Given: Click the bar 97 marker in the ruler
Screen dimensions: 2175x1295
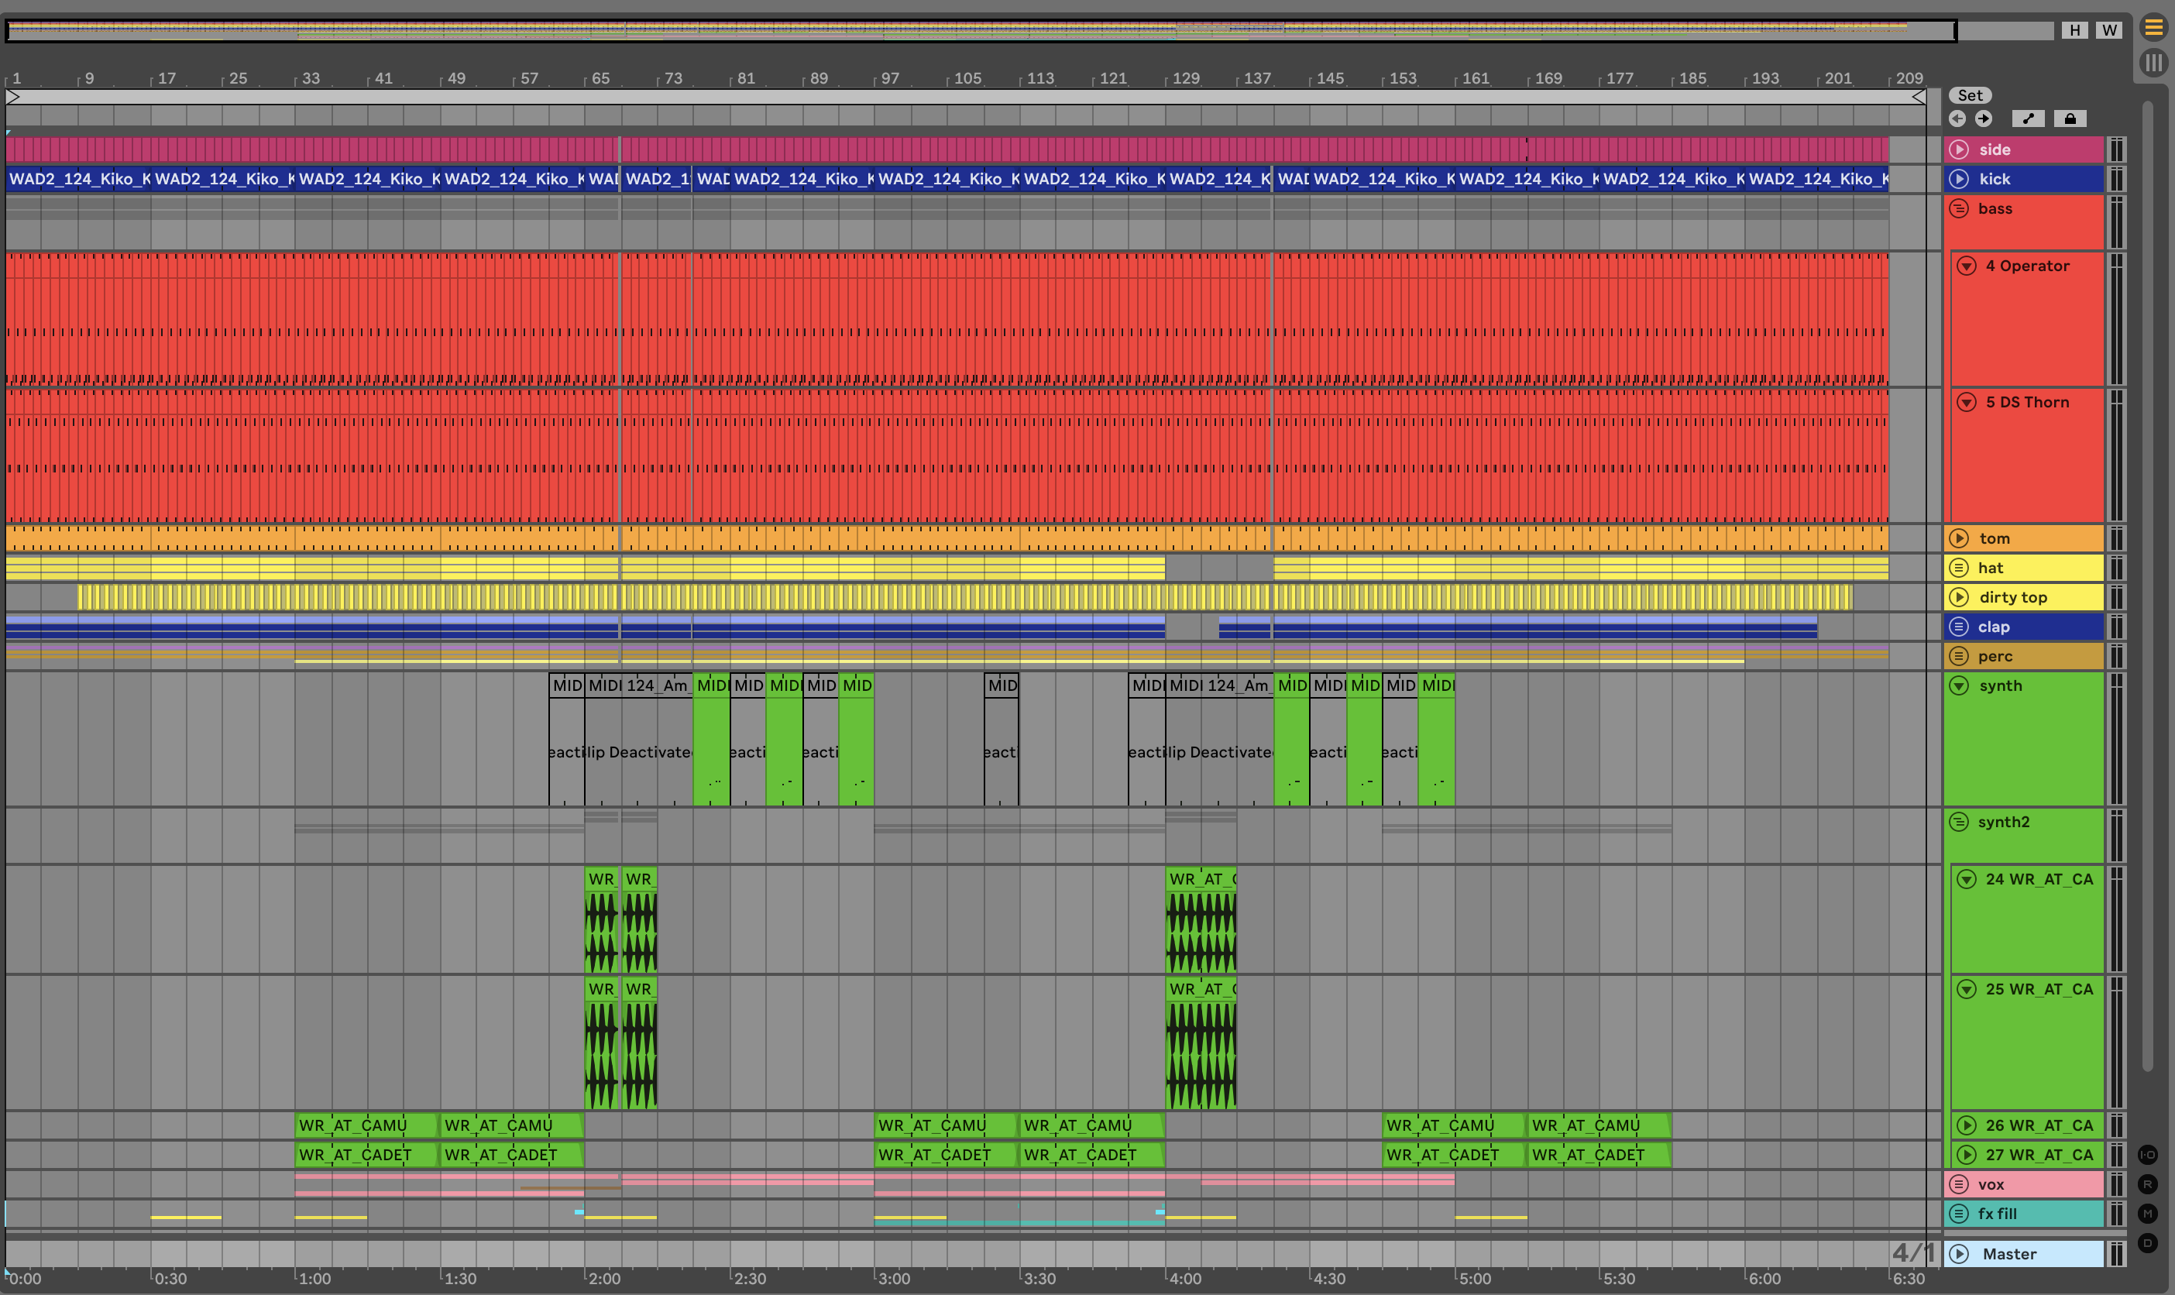Looking at the screenshot, I should [x=889, y=78].
